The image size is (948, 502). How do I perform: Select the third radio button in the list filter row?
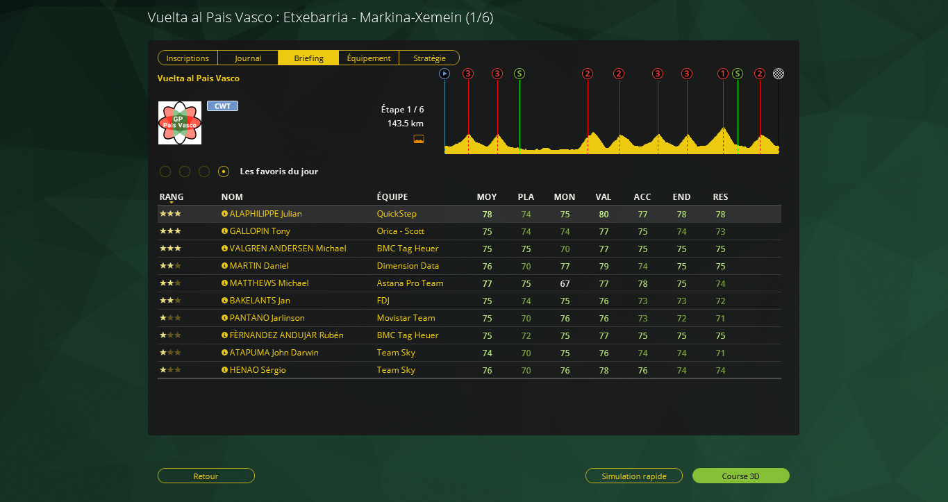coord(204,171)
